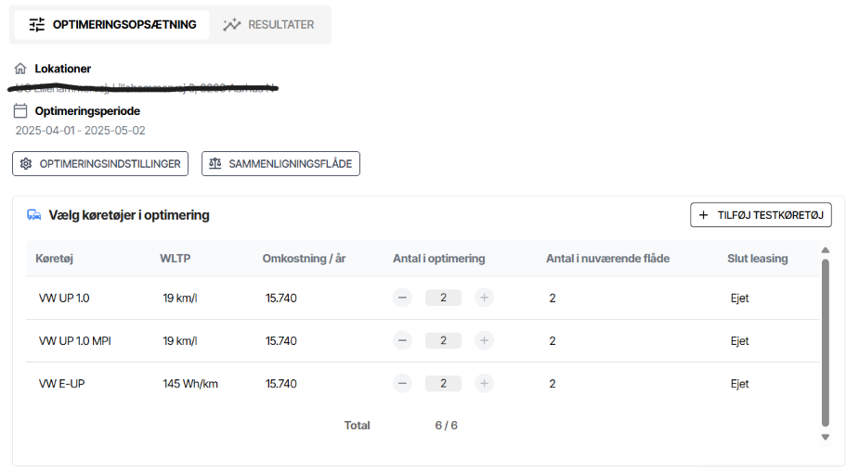Open the Sammenligningsflåde button
The height and width of the screenshot is (471, 846).
280,163
